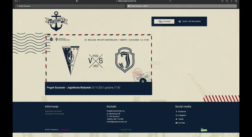Click the POGOŃ SZCZECIN S.A. text

coord(116,111)
